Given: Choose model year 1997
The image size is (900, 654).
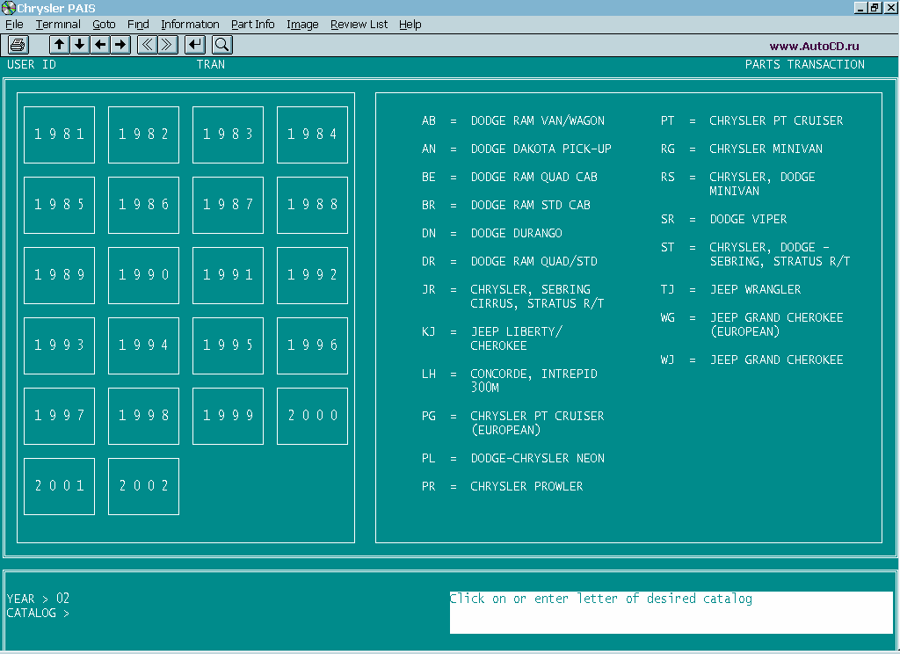Looking at the screenshot, I should [59, 416].
